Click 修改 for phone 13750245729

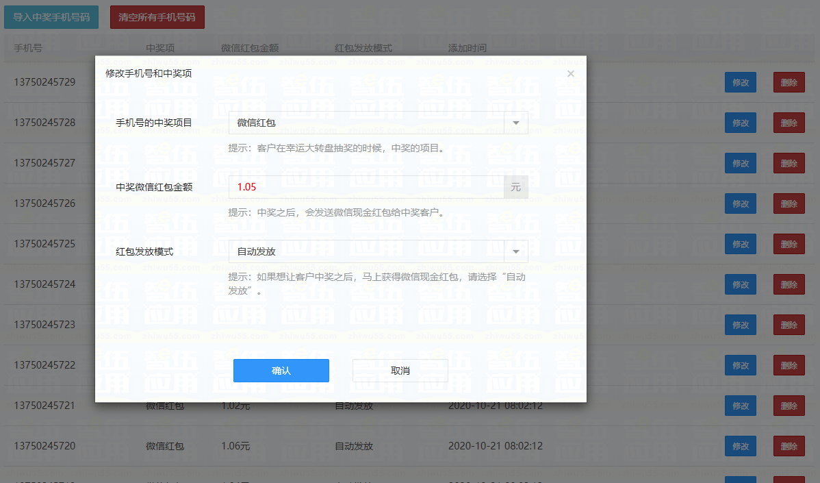coord(741,82)
